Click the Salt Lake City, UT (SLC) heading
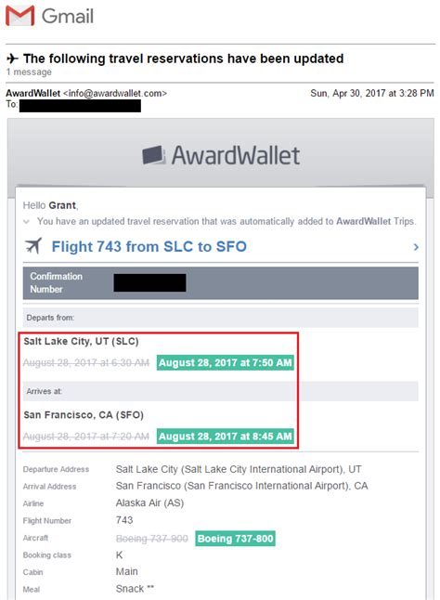440x600 pixels. tap(81, 341)
